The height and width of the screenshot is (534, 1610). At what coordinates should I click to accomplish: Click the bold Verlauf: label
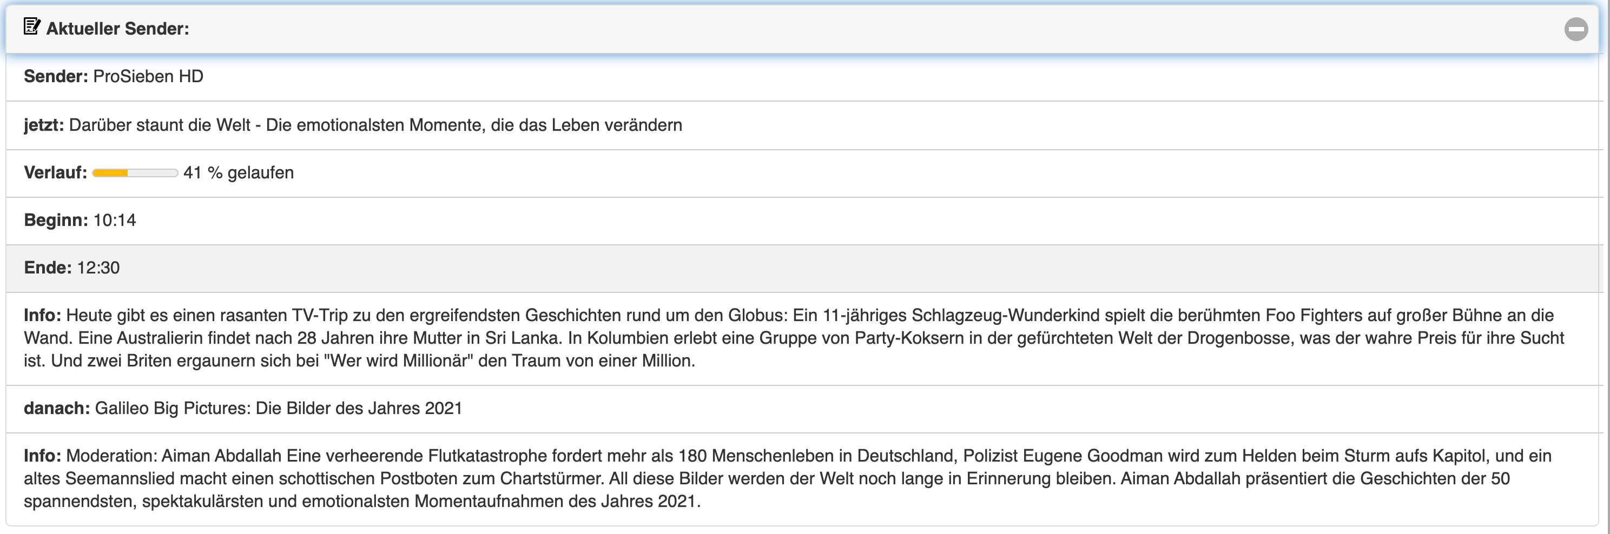(56, 172)
